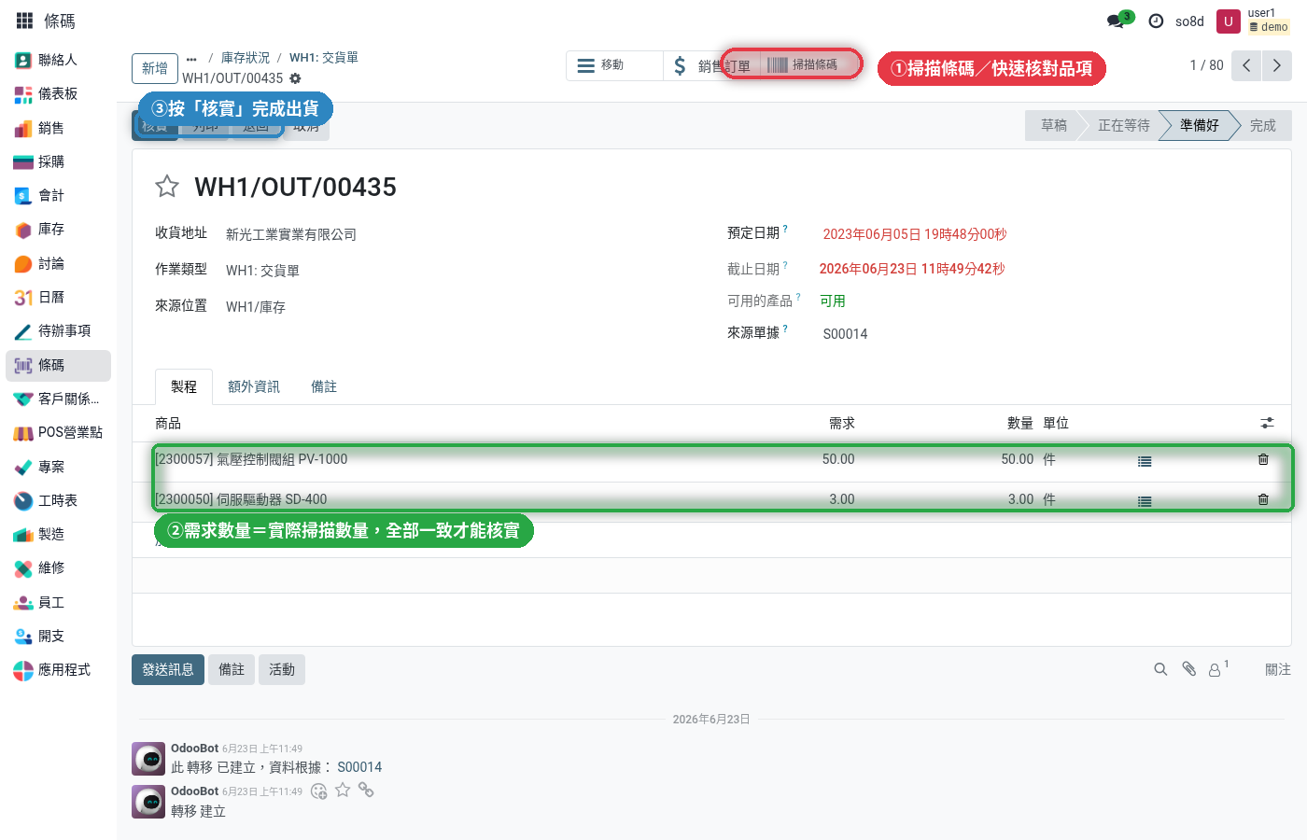Viewport: 1307px width, 840px height.
Task: Open the 待辦事項 app in sidebar
Action: coord(58,330)
